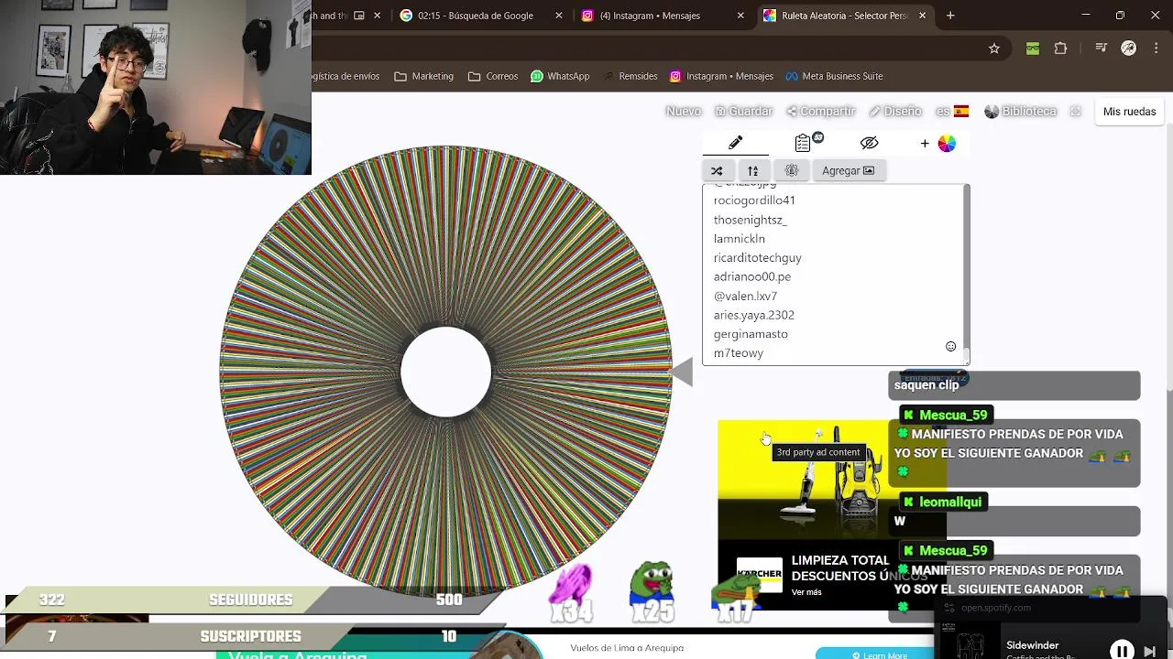1173x659 pixels.
Task: Select entry thosenightsz_
Action: [x=750, y=220]
